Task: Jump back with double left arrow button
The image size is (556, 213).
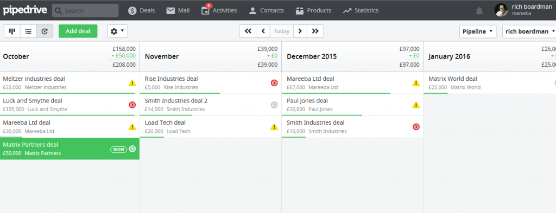Action: pos(248,31)
